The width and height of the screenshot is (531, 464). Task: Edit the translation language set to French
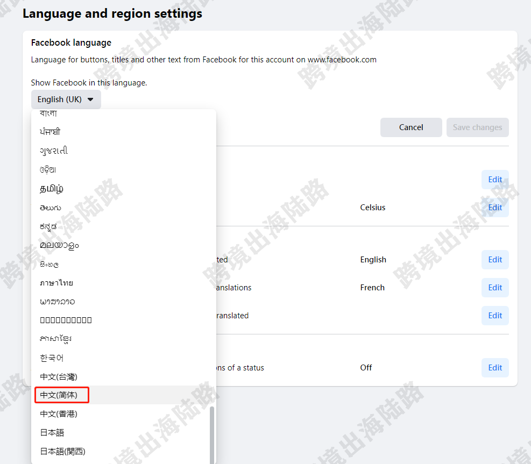(494, 287)
